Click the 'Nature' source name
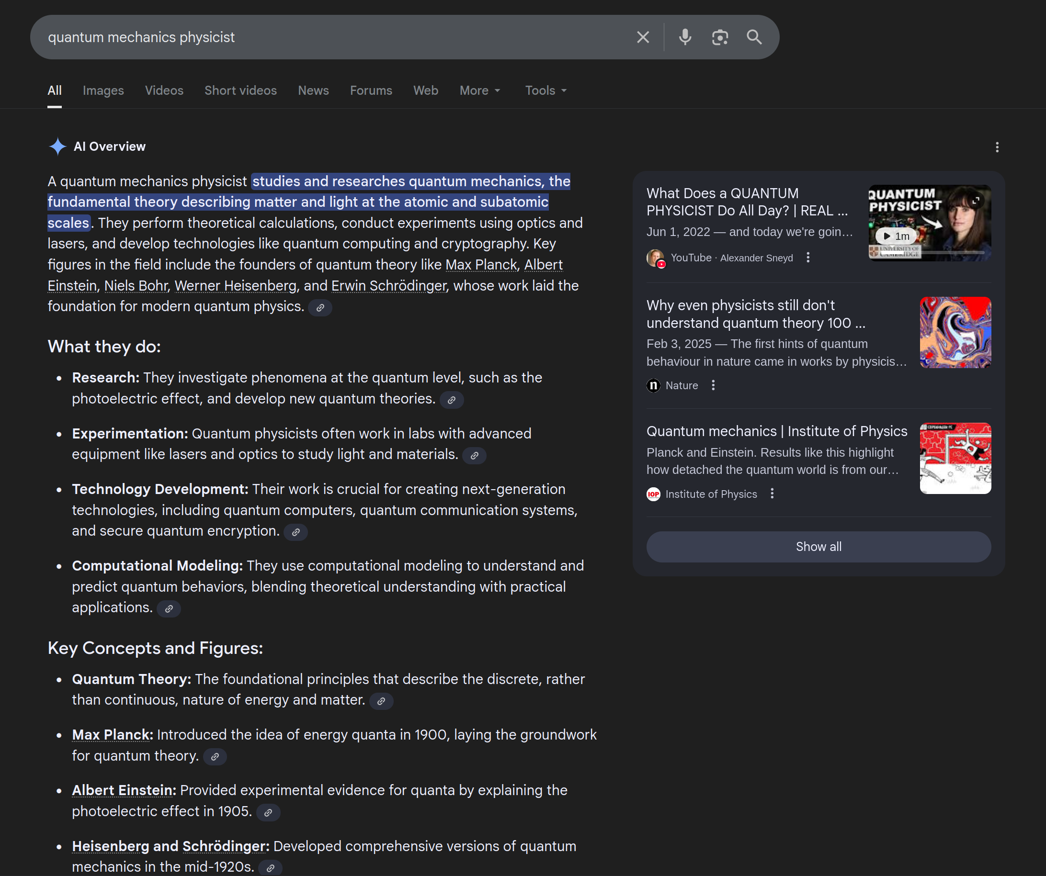Screen dimensions: 1046x876 (x=682, y=385)
